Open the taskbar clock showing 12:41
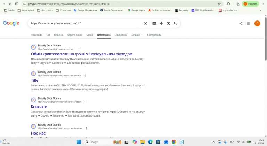 [x=259, y=142]
